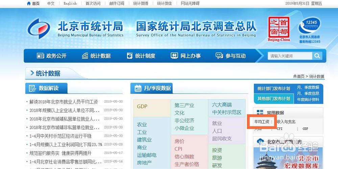Click the cloud icon of 北京市宏观数据库
Screen dimensions: 338x169
click(261, 142)
